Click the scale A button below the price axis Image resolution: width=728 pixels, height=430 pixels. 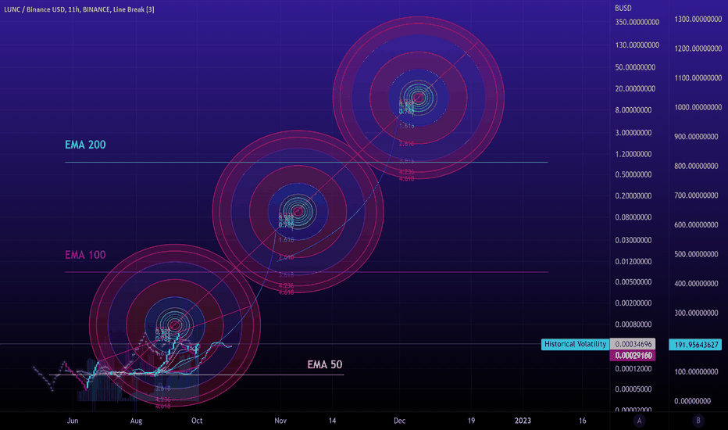click(x=639, y=421)
